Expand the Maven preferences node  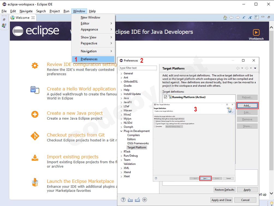pos(121,110)
